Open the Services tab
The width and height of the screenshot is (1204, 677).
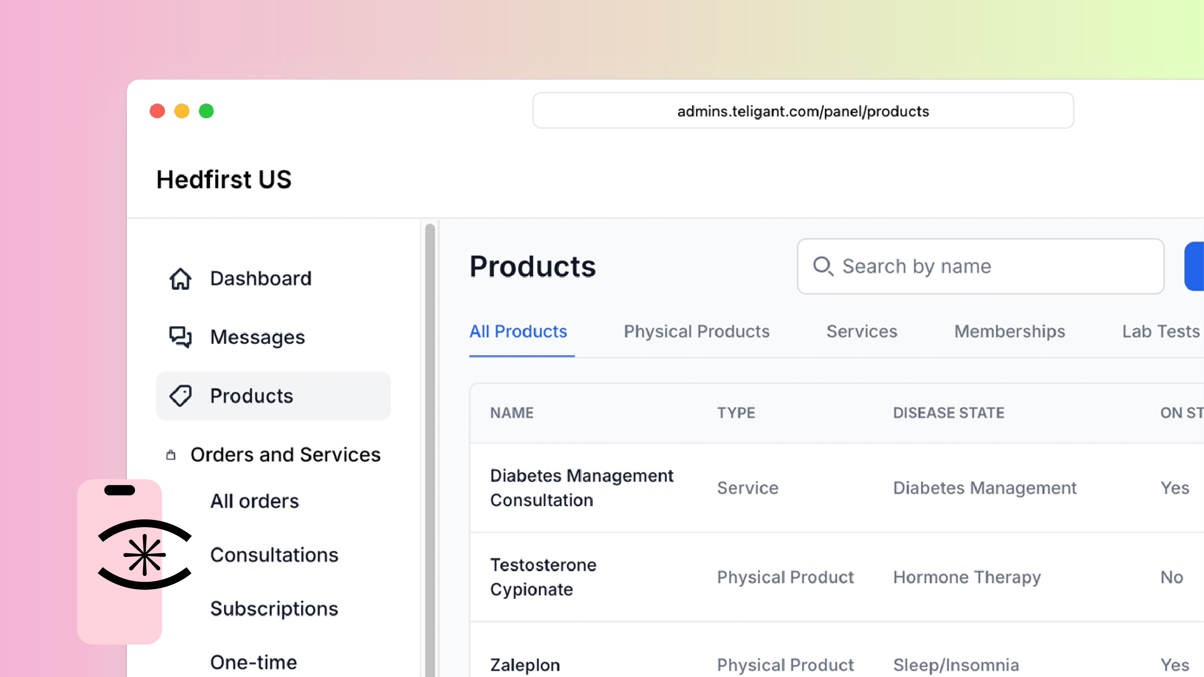click(861, 331)
